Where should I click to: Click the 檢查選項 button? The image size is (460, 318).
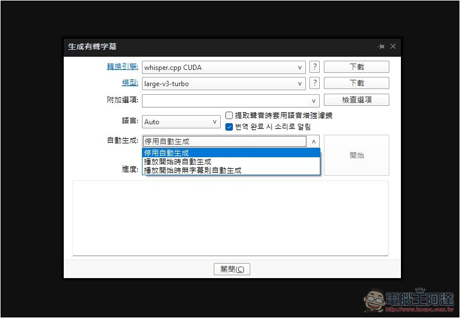tap(356, 100)
